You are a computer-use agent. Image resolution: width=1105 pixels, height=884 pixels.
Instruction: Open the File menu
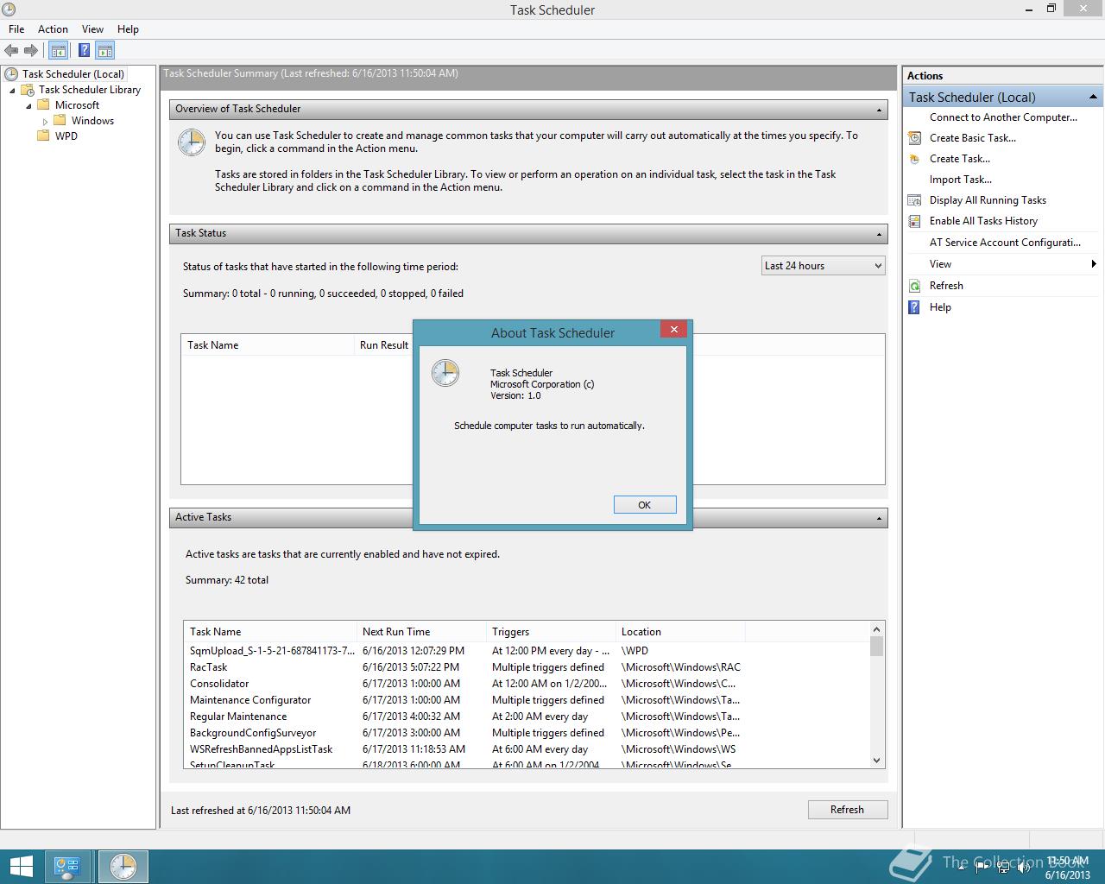[x=16, y=29]
